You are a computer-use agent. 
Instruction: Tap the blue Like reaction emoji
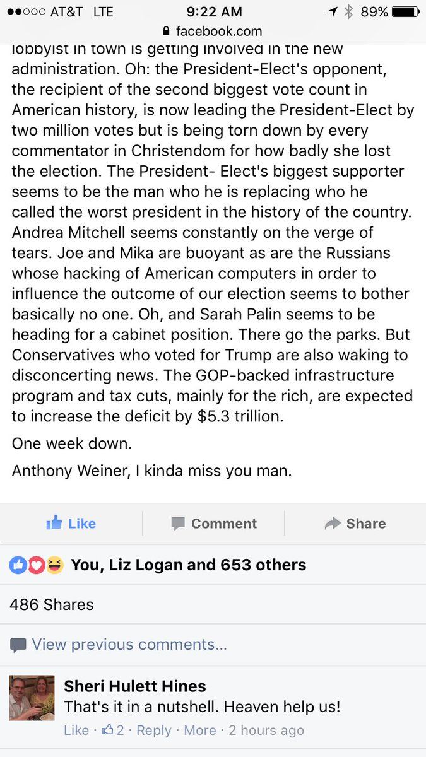[18, 565]
